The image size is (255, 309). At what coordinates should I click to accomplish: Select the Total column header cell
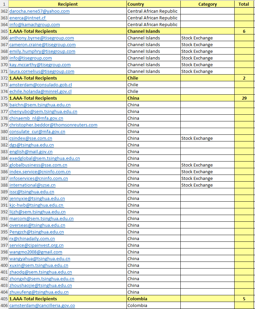244,4
